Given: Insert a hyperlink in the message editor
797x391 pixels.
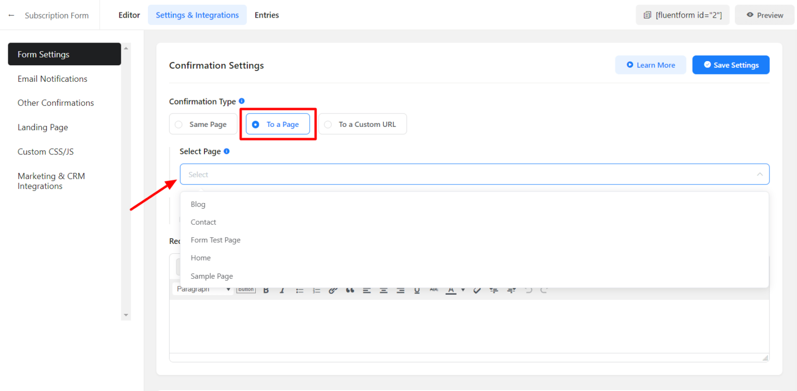Looking at the screenshot, I should tap(333, 289).
